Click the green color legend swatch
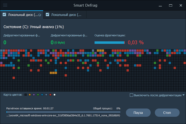Screen dimensions: 186x124 click(38, 95)
